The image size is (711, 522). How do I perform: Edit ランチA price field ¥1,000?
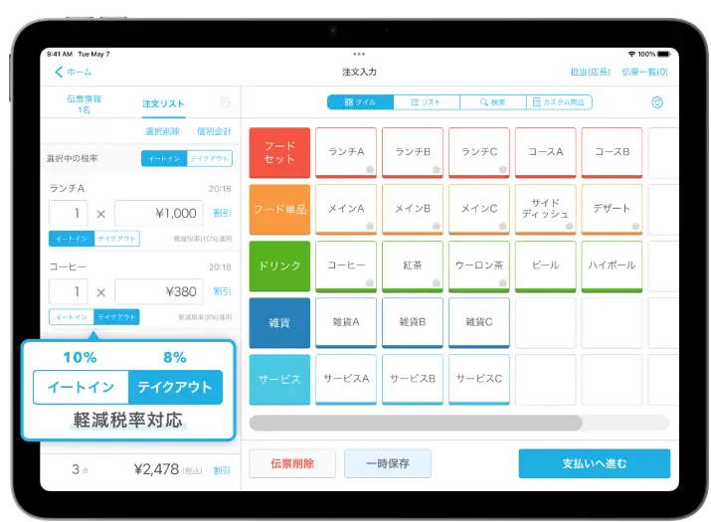point(159,213)
